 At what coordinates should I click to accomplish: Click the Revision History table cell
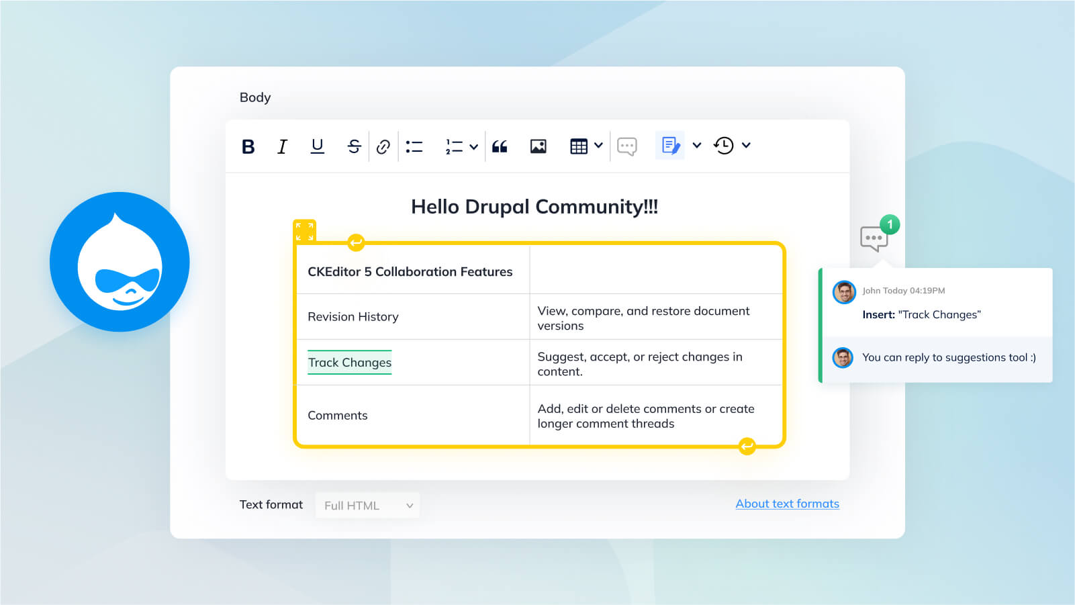(x=413, y=317)
